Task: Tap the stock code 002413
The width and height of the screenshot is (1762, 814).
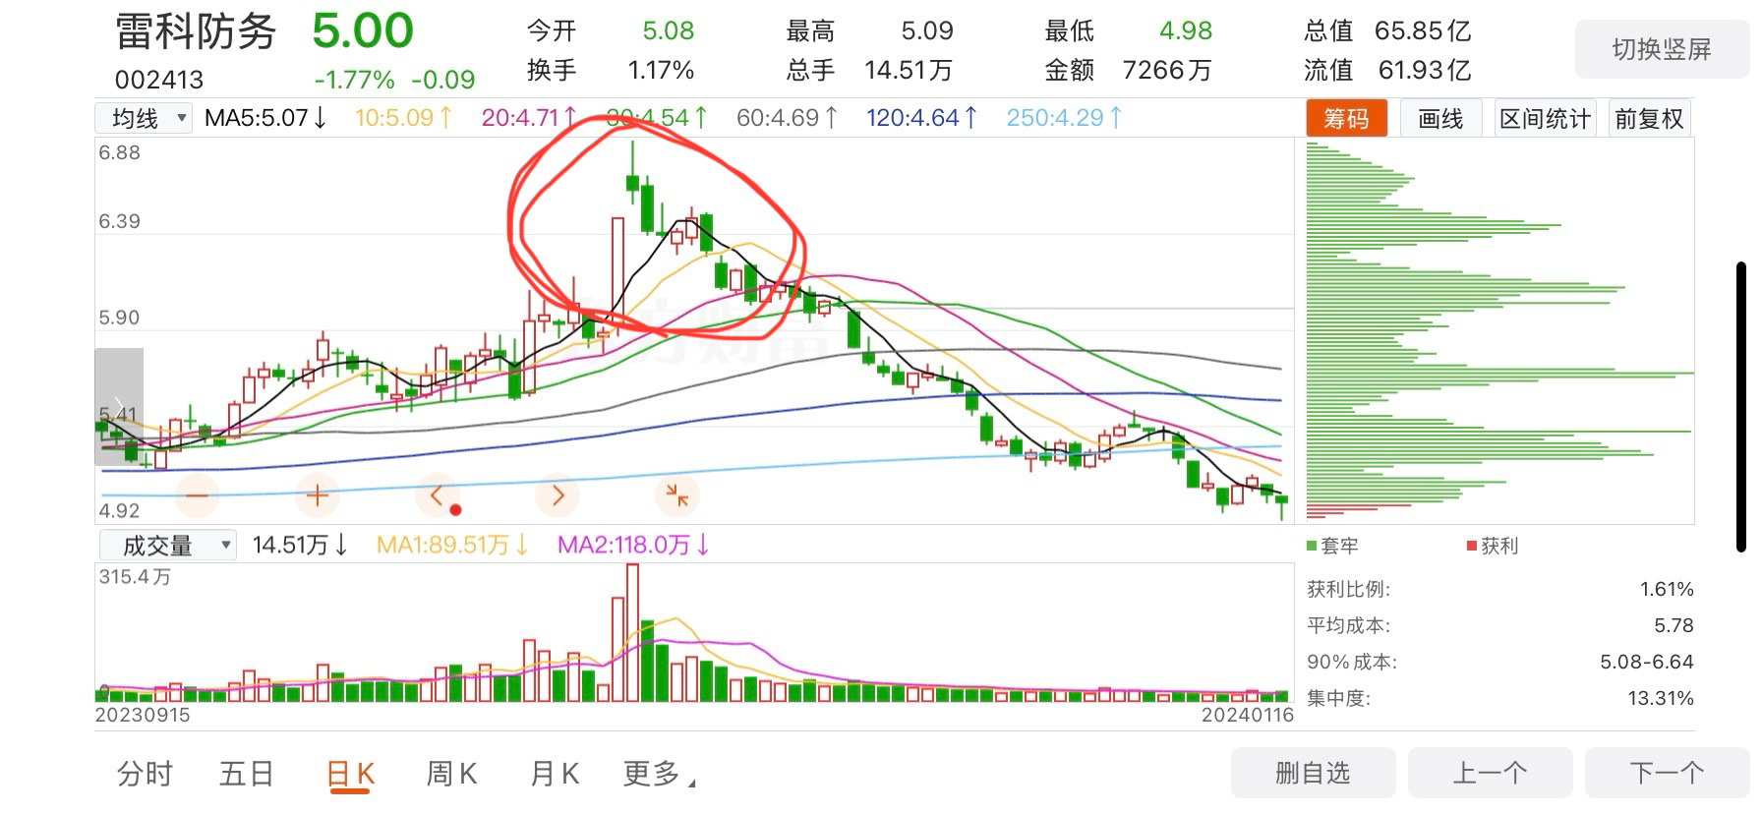Action: click(159, 80)
